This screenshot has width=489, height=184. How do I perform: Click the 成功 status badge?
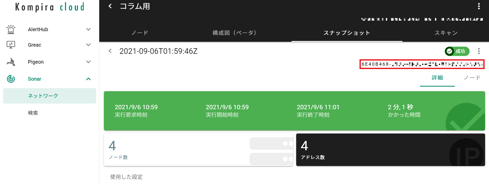coord(457,51)
